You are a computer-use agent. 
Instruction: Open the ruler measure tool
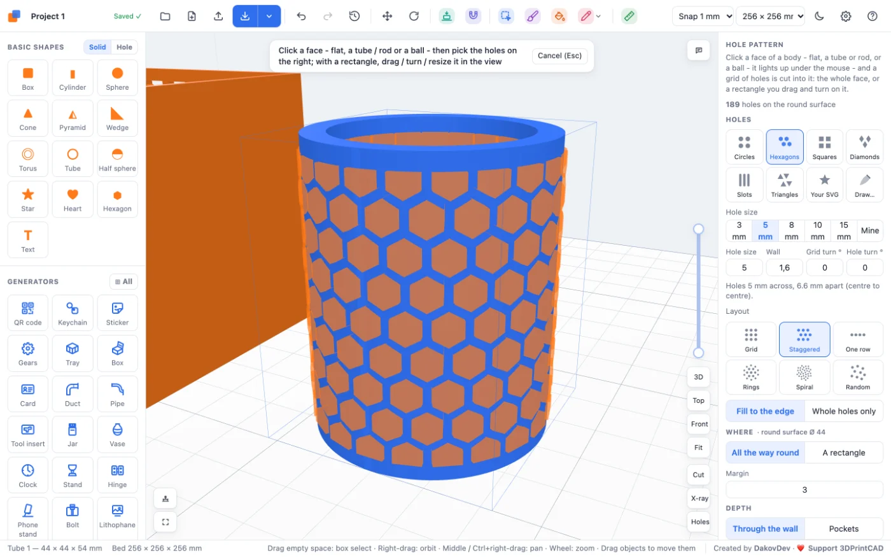pyautogui.click(x=629, y=17)
